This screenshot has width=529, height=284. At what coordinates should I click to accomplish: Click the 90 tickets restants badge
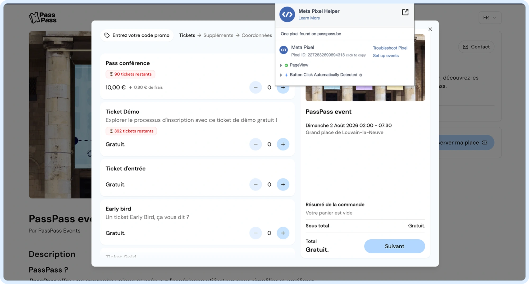130,74
